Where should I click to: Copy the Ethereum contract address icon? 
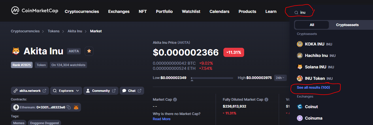point(69,107)
